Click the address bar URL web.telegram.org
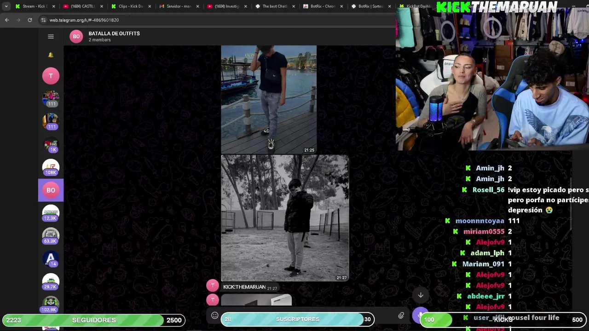Screen dimensions: 589x331 click(84, 20)
